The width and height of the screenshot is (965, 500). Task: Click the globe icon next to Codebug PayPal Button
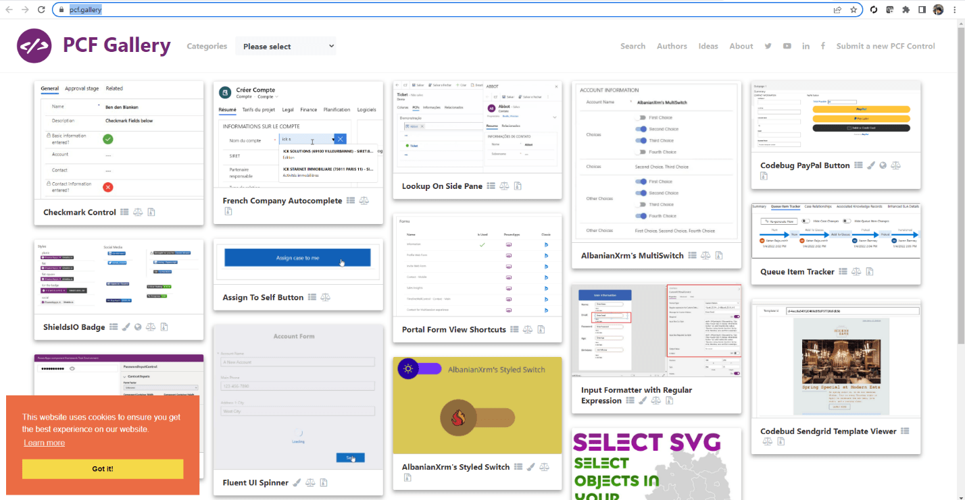point(883,165)
